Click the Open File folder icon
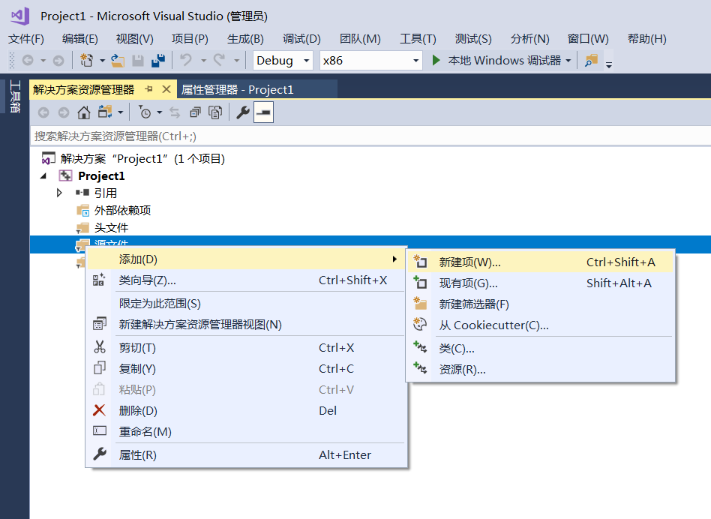 118,60
